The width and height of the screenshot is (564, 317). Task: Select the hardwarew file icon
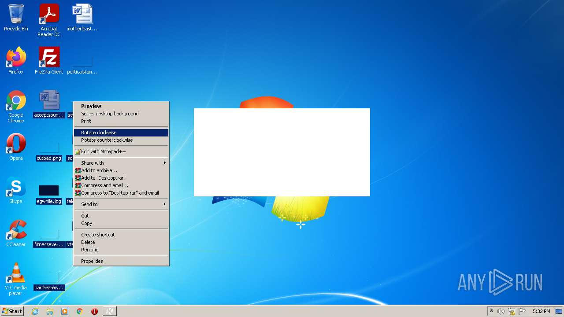[x=49, y=281]
